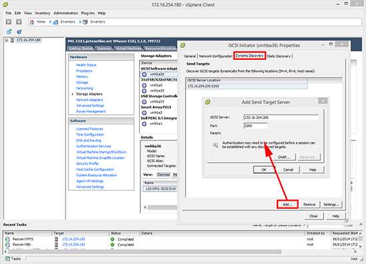
Task: Click Help in iSCSI Initiator Properties window
Action: pyautogui.click(x=335, y=216)
